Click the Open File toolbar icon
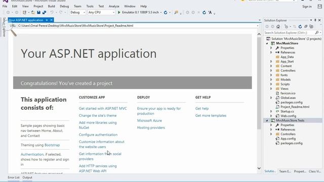Screen dimensions: 324x182 tap(33, 12)
